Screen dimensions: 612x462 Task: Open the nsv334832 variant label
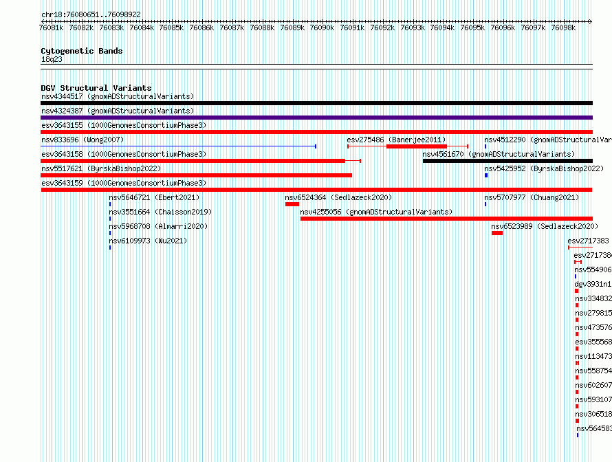[593, 298]
